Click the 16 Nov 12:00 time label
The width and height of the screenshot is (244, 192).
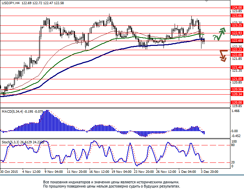click(x=99, y=172)
